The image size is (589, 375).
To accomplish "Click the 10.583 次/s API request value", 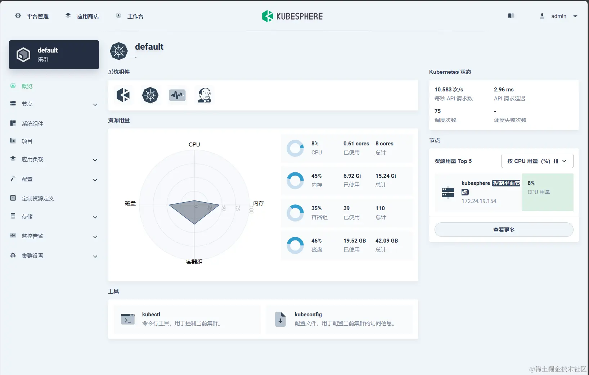I will point(449,90).
